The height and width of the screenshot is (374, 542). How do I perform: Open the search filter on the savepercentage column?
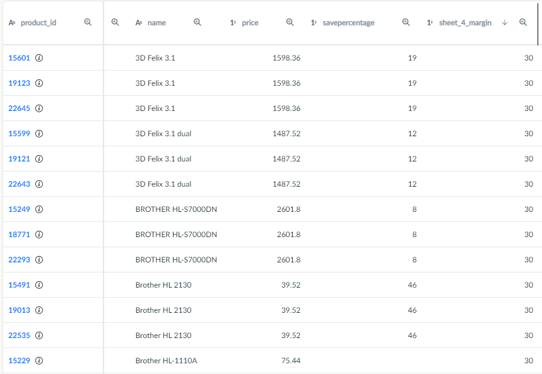(x=406, y=22)
